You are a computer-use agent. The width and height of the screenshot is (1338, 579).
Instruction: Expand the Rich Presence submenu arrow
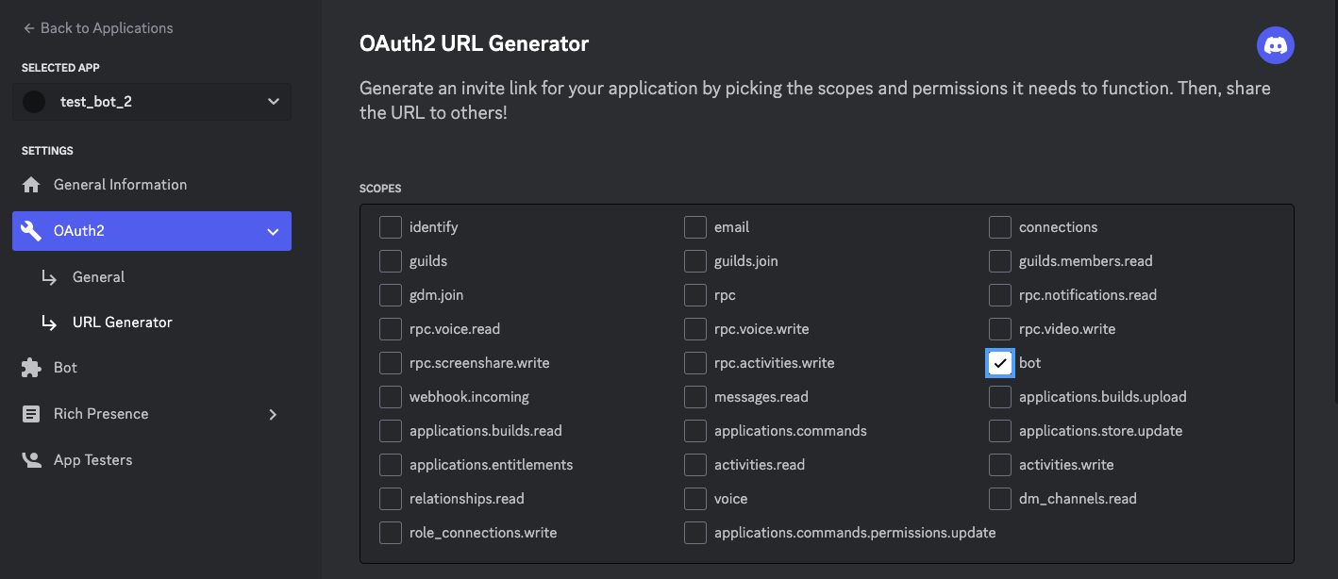(273, 414)
